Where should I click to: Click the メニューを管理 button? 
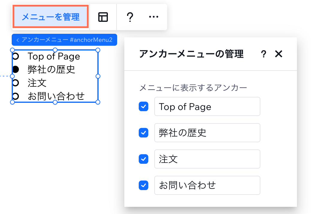pyautogui.click(x=50, y=17)
